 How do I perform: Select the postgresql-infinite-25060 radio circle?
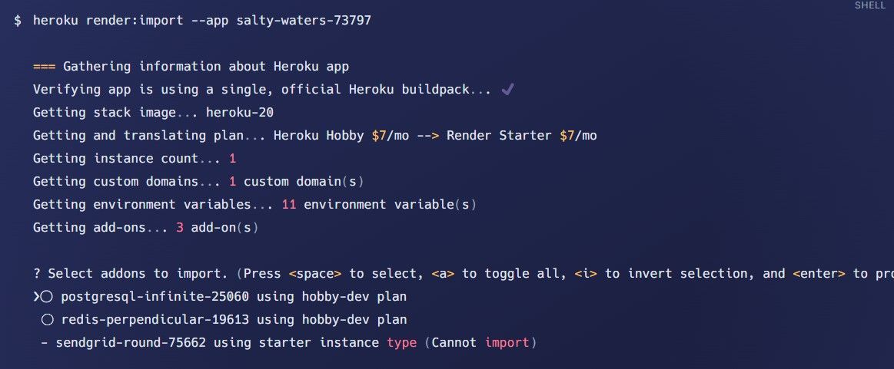(46, 297)
